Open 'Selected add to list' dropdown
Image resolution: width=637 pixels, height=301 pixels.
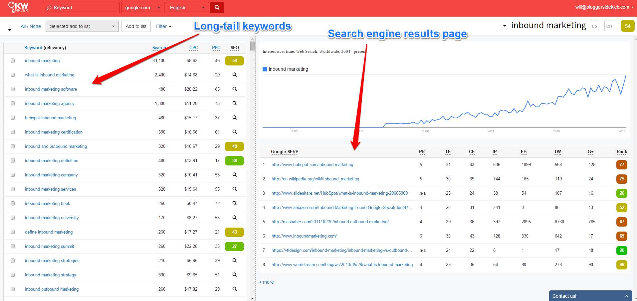click(x=82, y=26)
